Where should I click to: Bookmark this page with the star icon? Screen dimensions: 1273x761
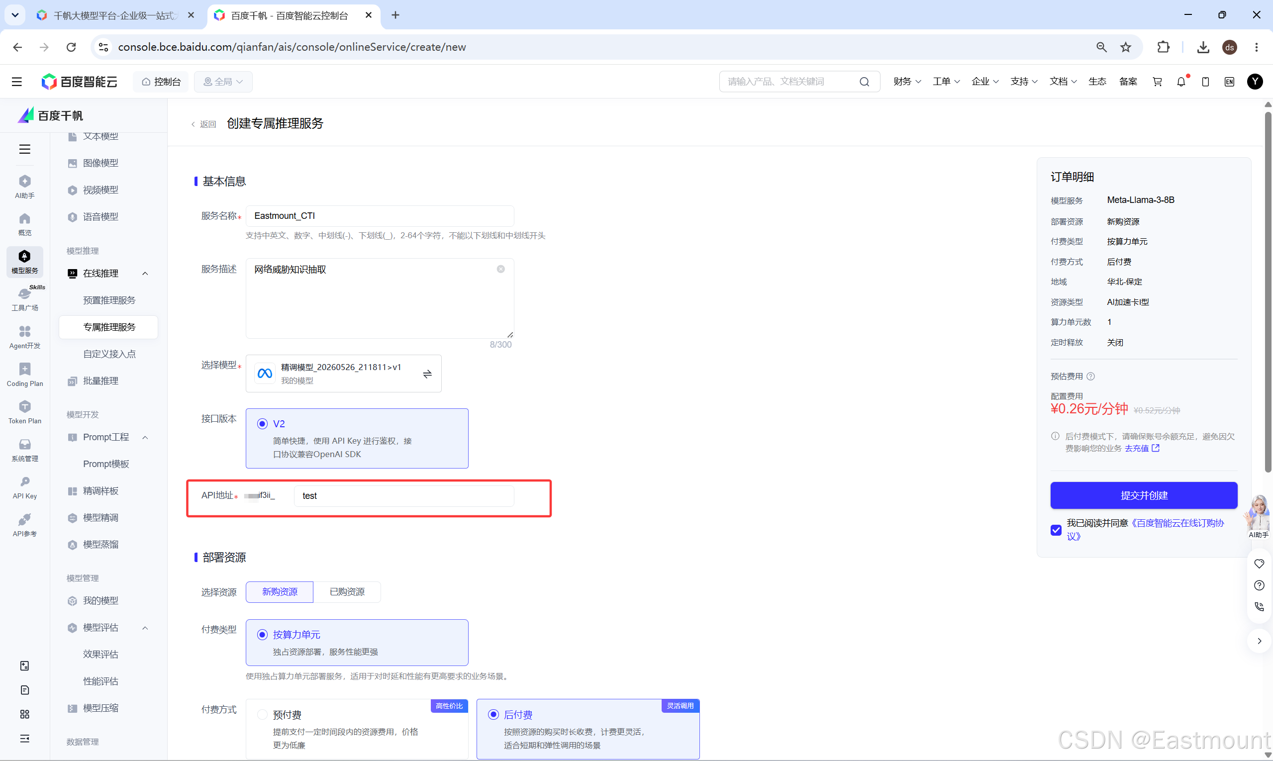(1126, 47)
